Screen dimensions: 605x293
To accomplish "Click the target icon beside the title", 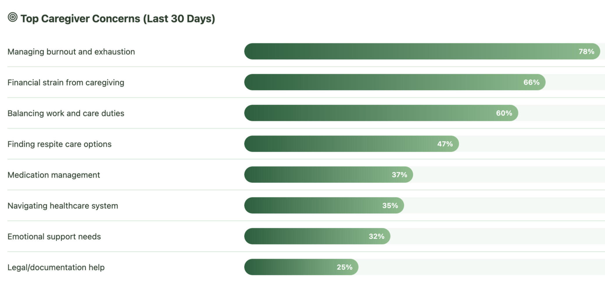I will pyautogui.click(x=12, y=17).
